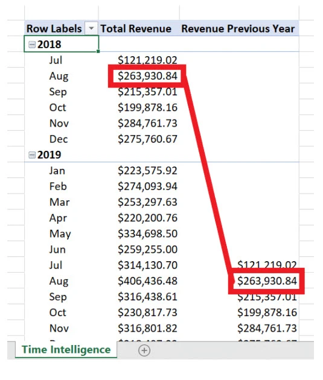Viewport: 323px width, 380px height.
Task: Add a new sheet with plus icon
Action: (144, 350)
